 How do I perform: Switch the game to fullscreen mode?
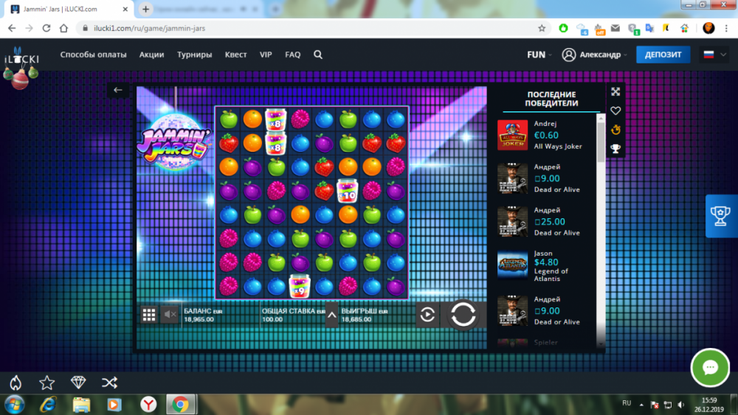coord(615,91)
